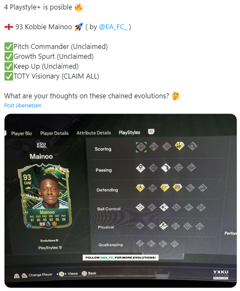Click the TOTY Visionary green checkmark
The height and width of the screenshot is (291, 240).
(x=9, y=76)
